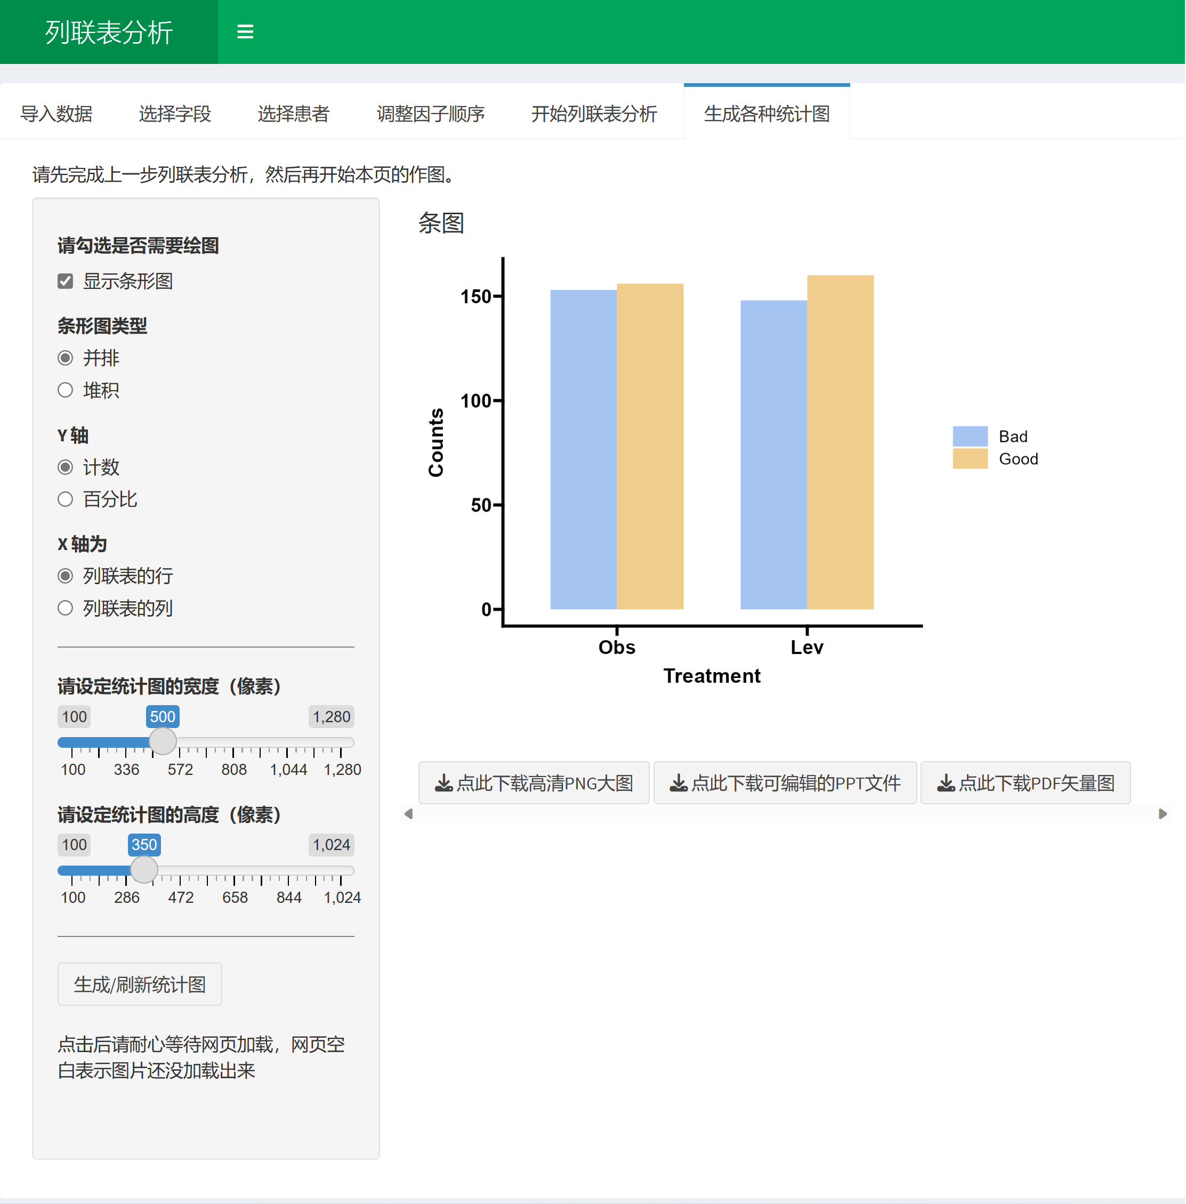Click the 列联表分析 header title
1186x1204 pixels.
(x=108, y=33)
